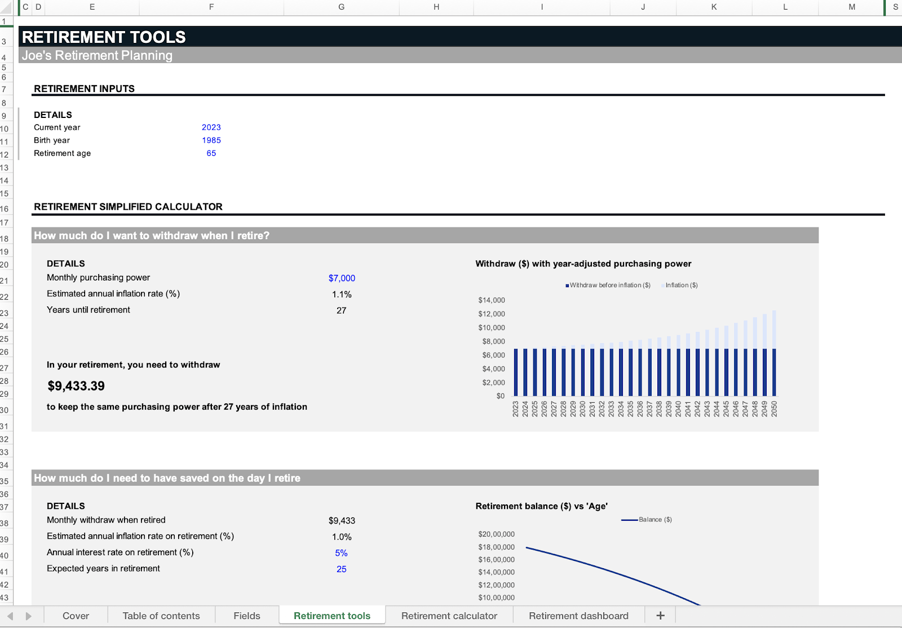Select the Monthly purchasing power $7,000 cell
The height and width of the screenshot is (628, 902).
342,278
